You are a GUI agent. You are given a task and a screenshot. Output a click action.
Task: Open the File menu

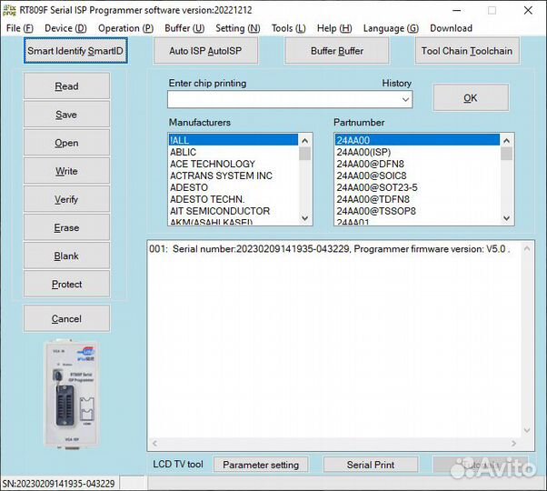pyautogui.click(x=20, y=28)
